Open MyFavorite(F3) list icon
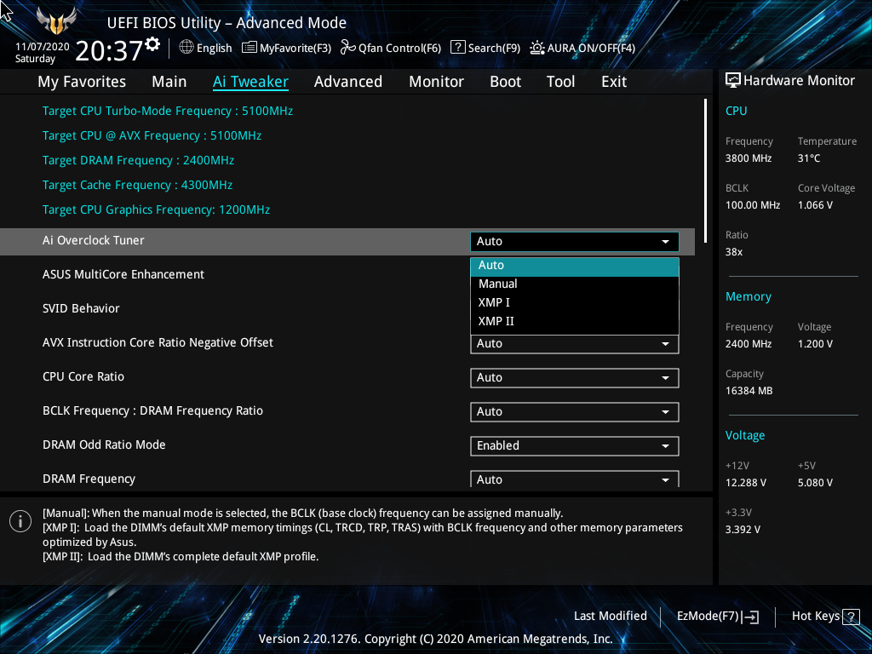 [x=250, y=48]
